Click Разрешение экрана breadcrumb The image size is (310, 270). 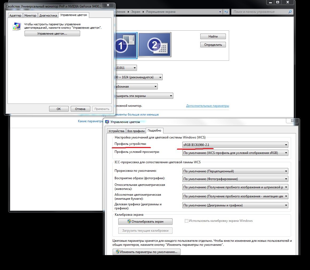tap(161, 12)
